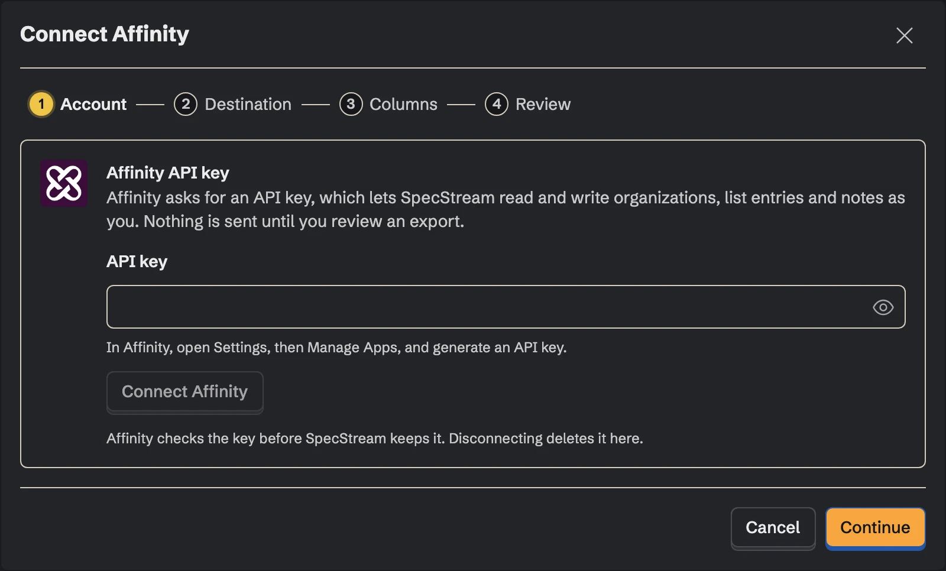Image resolution: width=946 pixels, height=571 pixels.
Task: Click the Affinity logo icon
Action: tap(64, 183)
